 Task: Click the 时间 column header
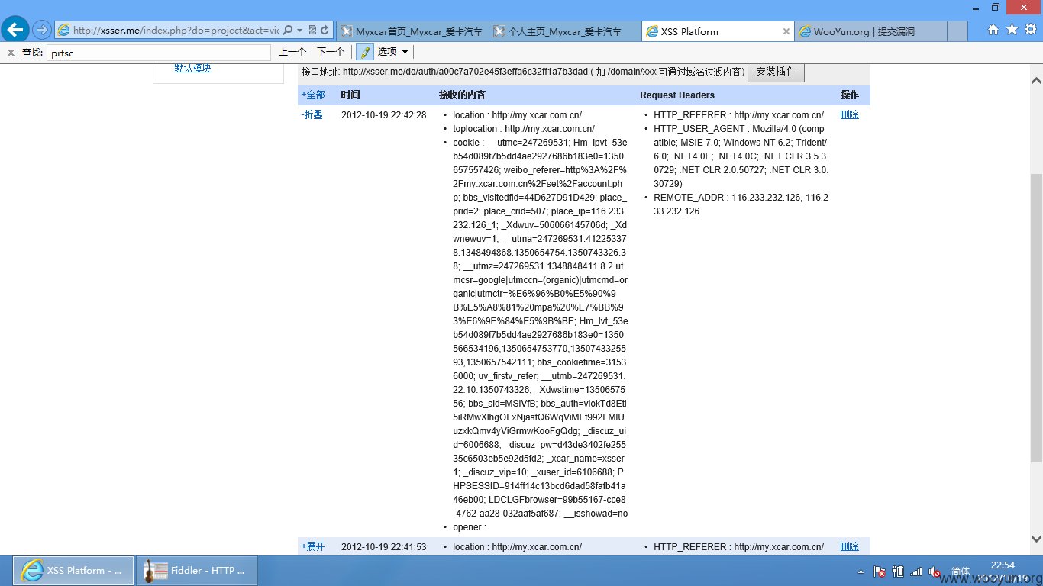click(x=350, y=95)
